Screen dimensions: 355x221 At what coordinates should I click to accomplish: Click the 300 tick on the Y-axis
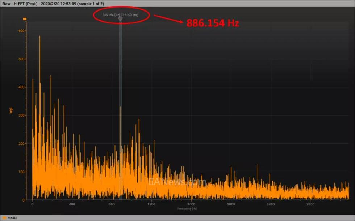(21, 116)
